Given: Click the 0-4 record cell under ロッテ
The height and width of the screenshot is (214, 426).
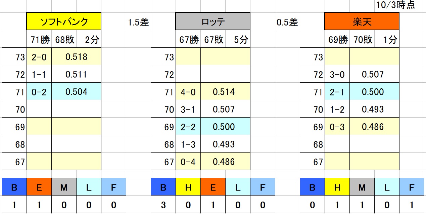Looking at the screenshot, I should [x=188, y=162].
